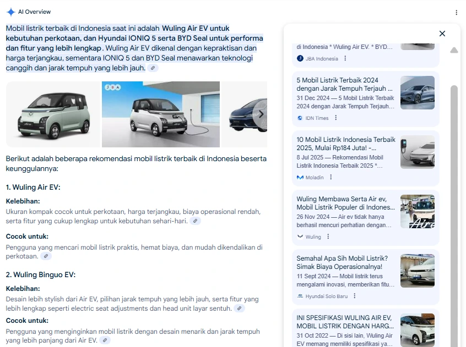
Task: Click the JBA Indonesia site favicon
Action: (x=300, y=58)
